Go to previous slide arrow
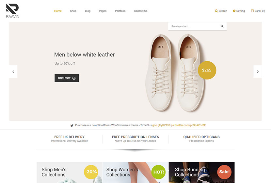The height and width of the screenshot is (183, 271). [13, 72]
